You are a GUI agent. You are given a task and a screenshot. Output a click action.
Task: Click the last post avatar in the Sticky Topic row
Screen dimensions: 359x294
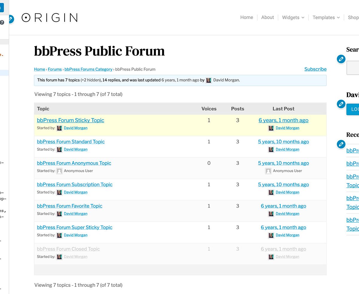click(271, 128)
